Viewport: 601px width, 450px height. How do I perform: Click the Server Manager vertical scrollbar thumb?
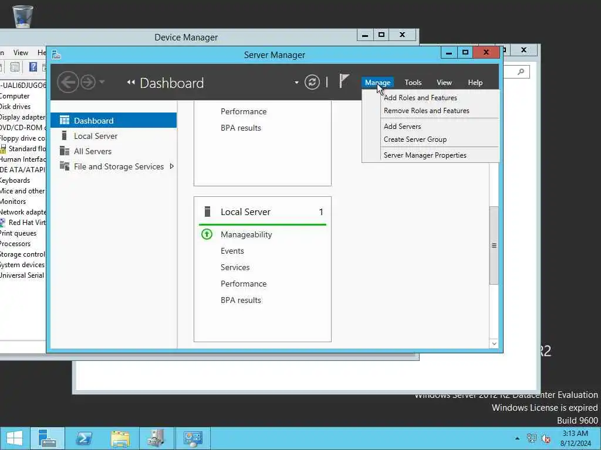point(494,246)
